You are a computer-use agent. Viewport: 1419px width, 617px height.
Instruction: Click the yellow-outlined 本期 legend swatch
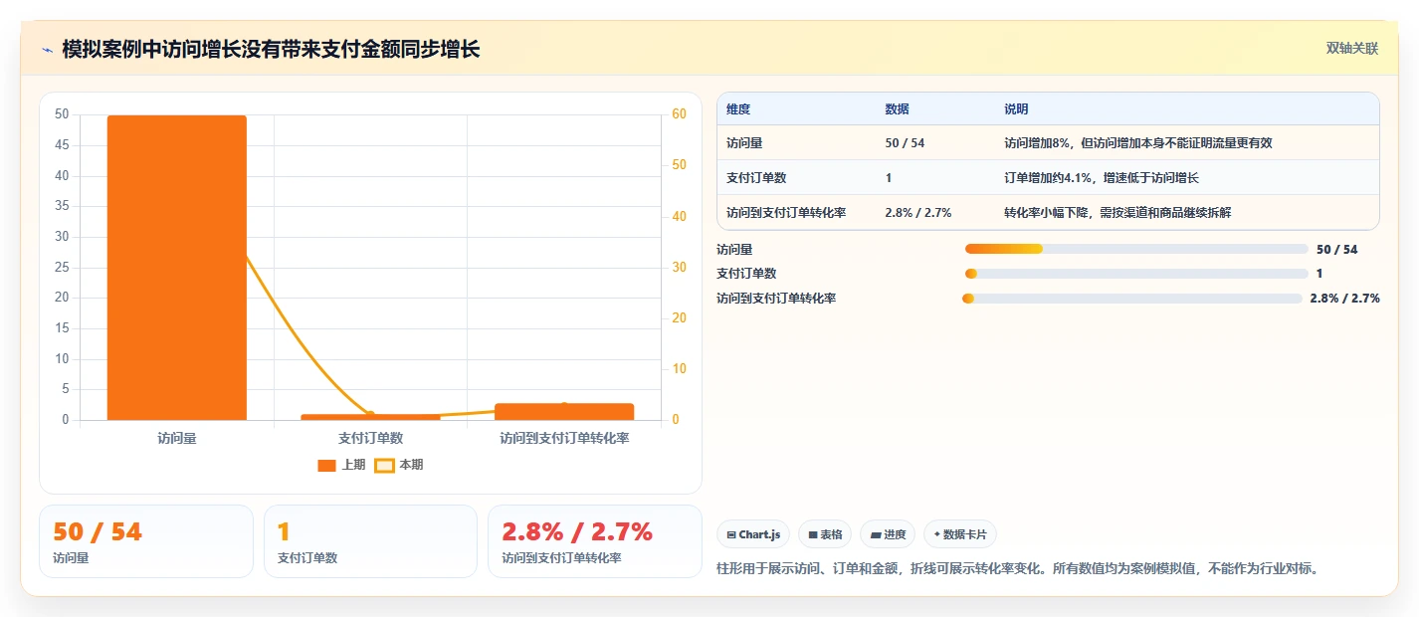(384, 465)
